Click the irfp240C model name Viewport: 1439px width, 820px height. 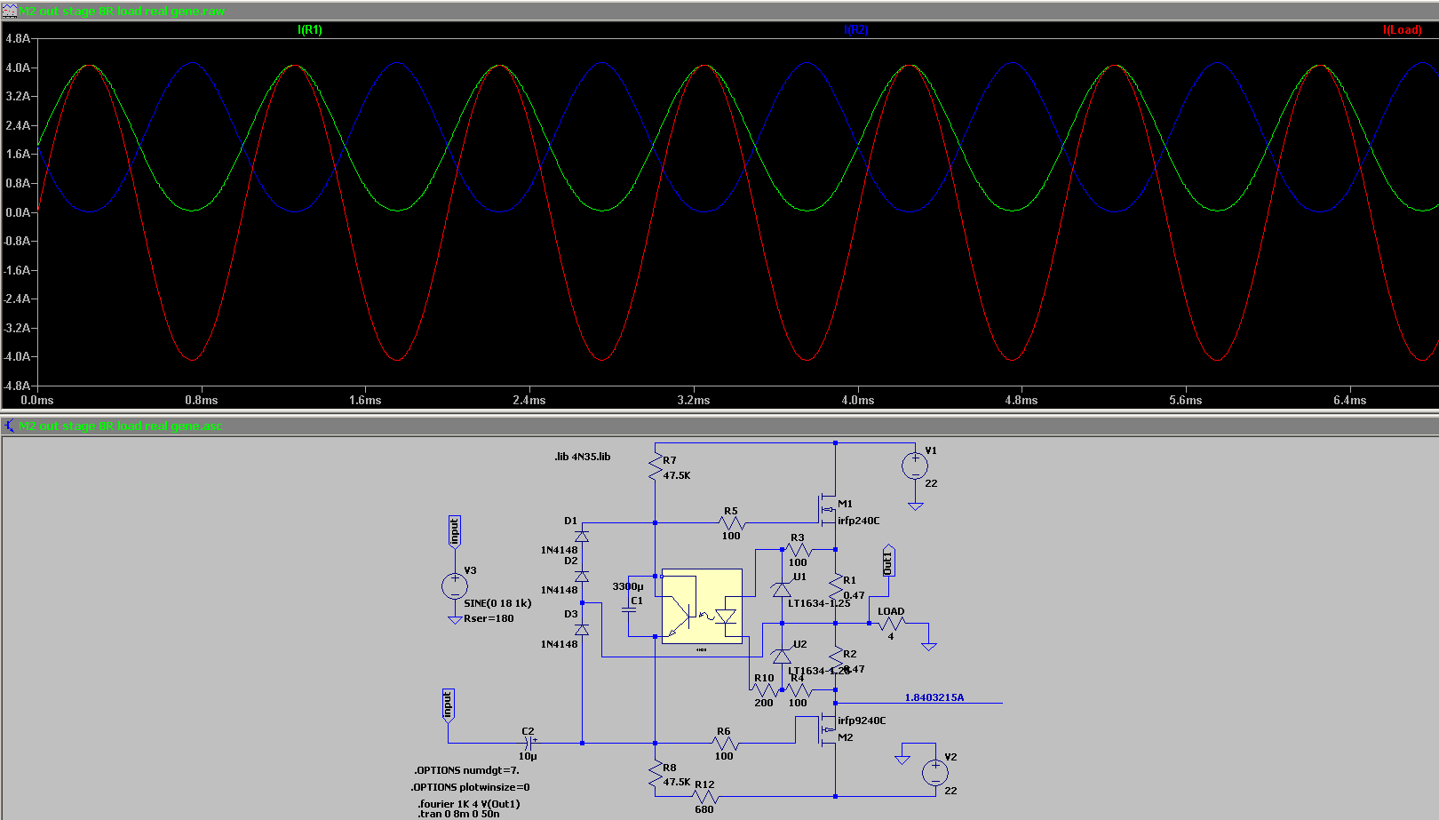(x=859, y=521)
